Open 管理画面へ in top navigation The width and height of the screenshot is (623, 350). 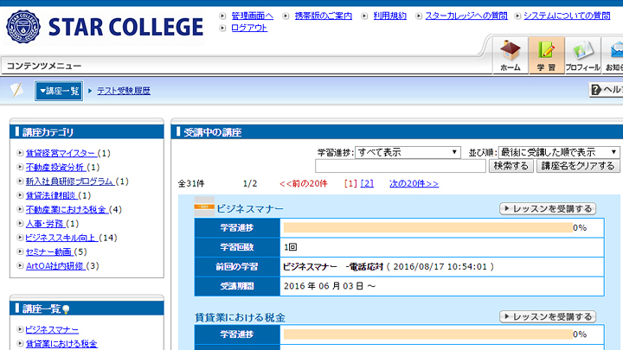(x=252, y=16)
